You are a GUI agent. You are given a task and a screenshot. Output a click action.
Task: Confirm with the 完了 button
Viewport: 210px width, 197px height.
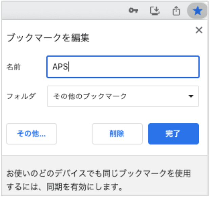click(x=173, y=134)
